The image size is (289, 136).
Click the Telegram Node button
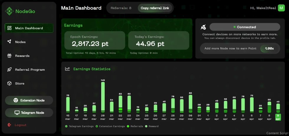pyautogui.click(x=29, y=113)
